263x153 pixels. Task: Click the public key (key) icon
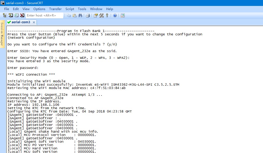click(107, 15)
